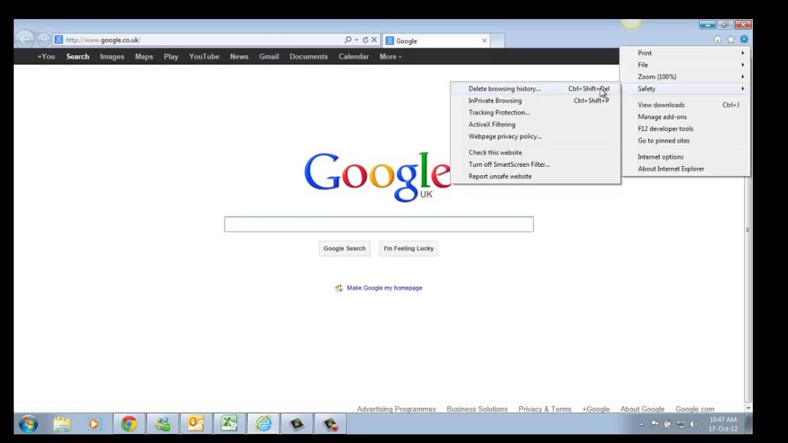Open Internet options
Viewport: 788px width, 443px height.
(x=686, y=157)
